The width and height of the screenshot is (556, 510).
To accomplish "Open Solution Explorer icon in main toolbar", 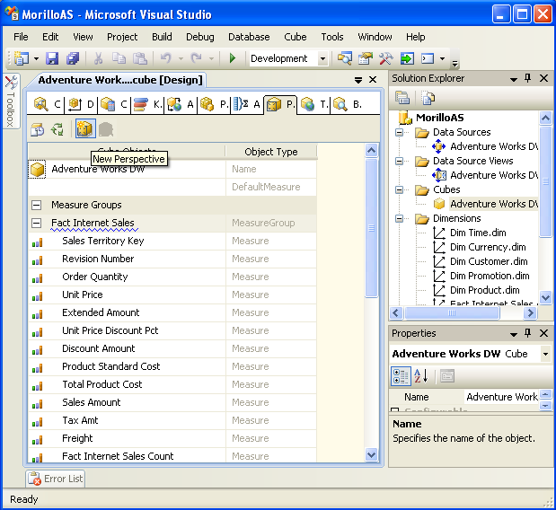I will pos(344,58).
